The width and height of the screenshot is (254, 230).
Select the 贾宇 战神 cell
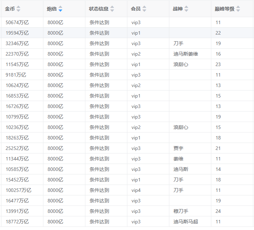click(x=178, y=148)
